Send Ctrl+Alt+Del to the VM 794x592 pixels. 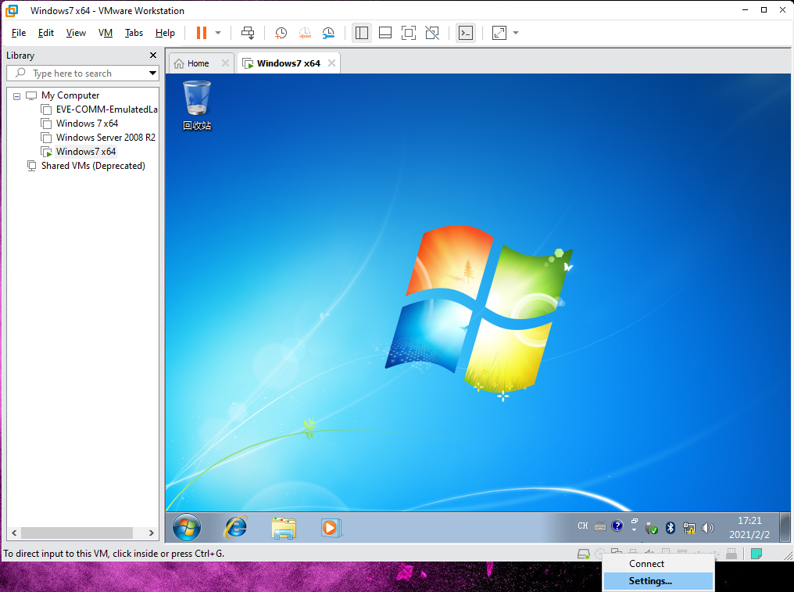(x=248, y=33)
